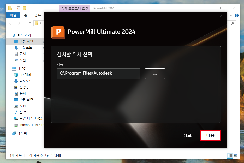Close the PowerMill installer dialog
This screenshot has height=163, width=244.
tap(221, 16)
